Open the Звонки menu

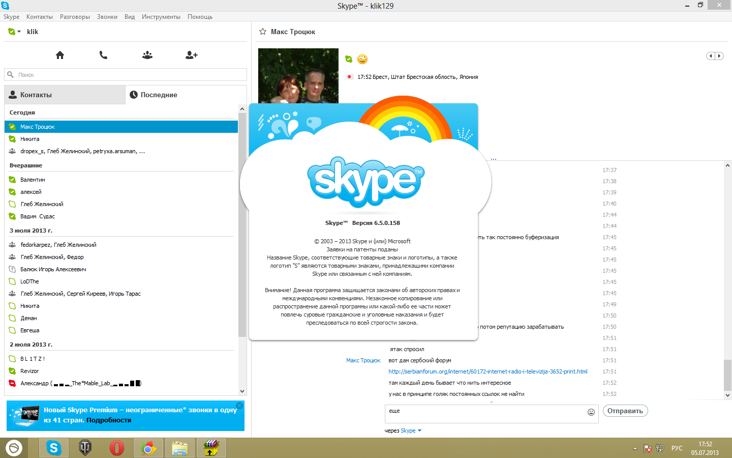pos(107,17)
